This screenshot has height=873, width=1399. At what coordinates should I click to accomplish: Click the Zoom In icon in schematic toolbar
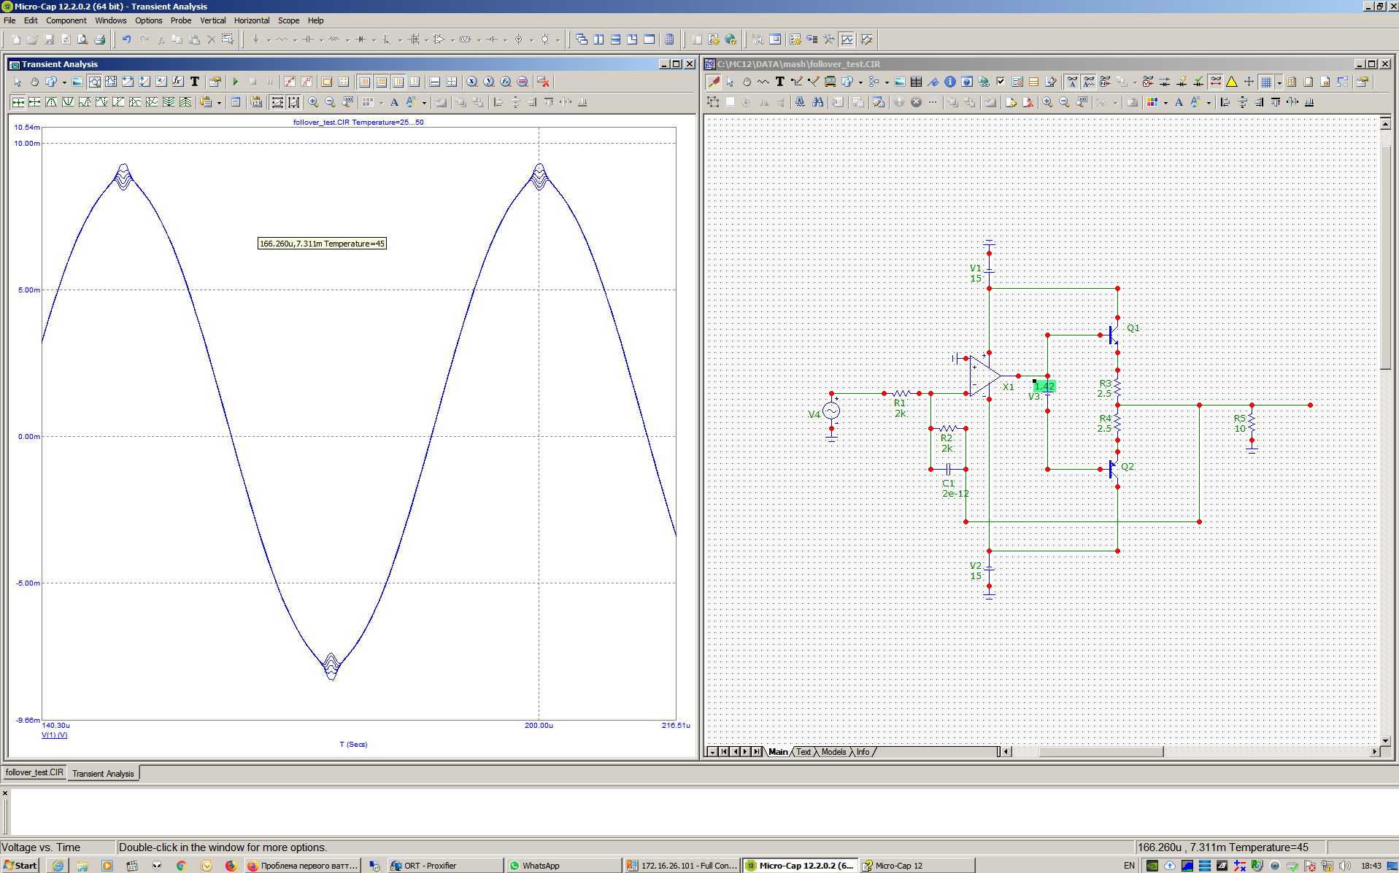pos(1047,102)
